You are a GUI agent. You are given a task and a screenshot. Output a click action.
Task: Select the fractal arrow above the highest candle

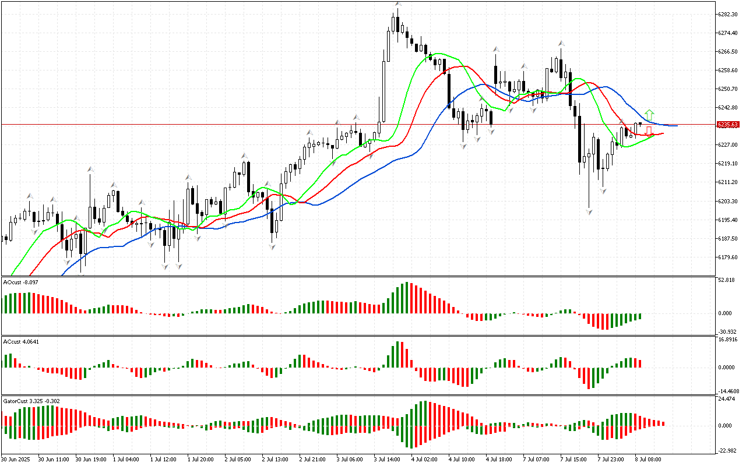[x=397, y=4]
